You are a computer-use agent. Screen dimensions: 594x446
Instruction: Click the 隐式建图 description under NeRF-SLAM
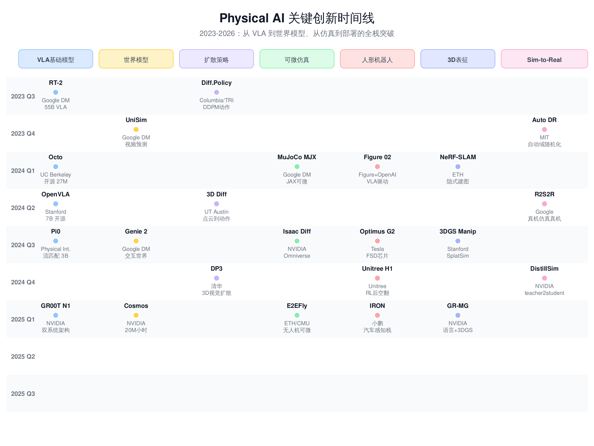pos(458,181)
